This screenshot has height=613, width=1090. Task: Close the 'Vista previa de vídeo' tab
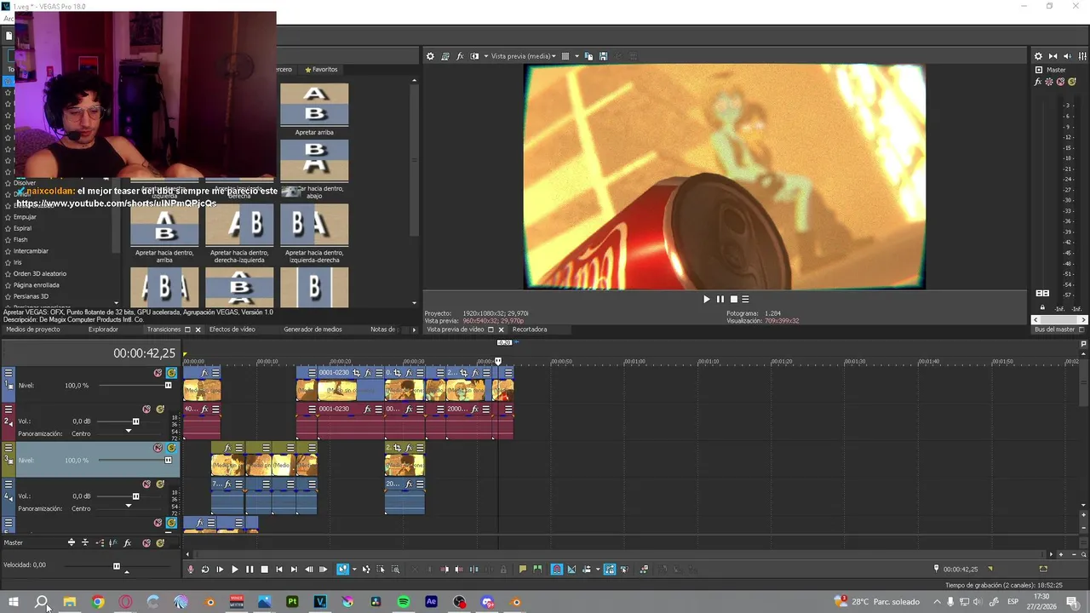501,329
